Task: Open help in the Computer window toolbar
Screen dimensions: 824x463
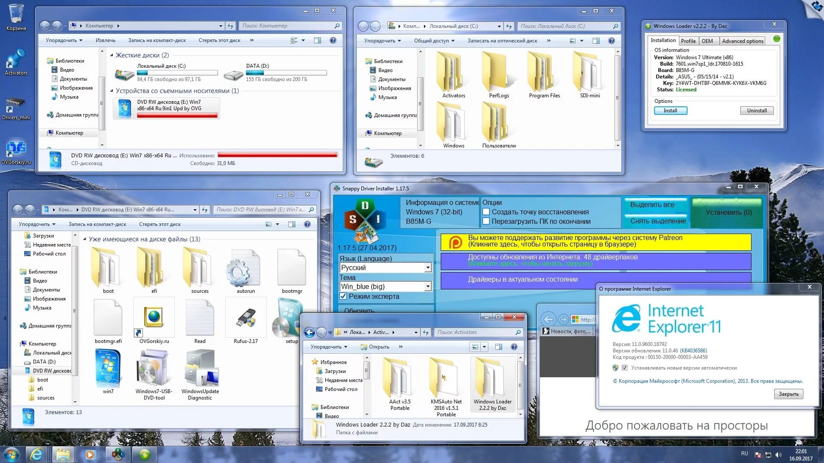Action: pos(333,40)
